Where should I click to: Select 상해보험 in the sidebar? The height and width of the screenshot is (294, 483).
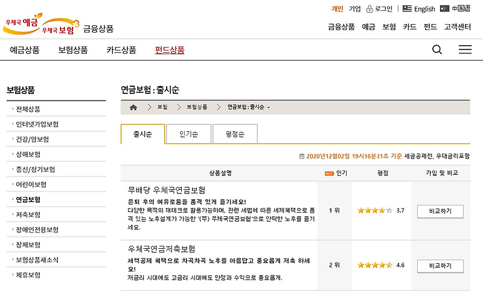click(x=28, y=154)
